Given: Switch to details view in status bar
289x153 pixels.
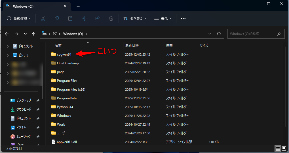Looking at the screenshot, I should click(x=278, y=148).
